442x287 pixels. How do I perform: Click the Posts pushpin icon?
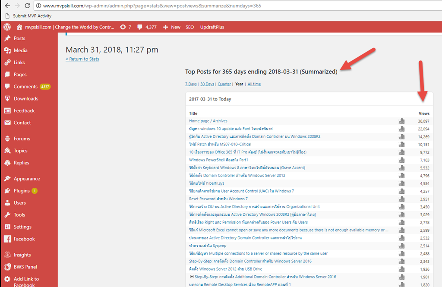(x=8, y=38)
